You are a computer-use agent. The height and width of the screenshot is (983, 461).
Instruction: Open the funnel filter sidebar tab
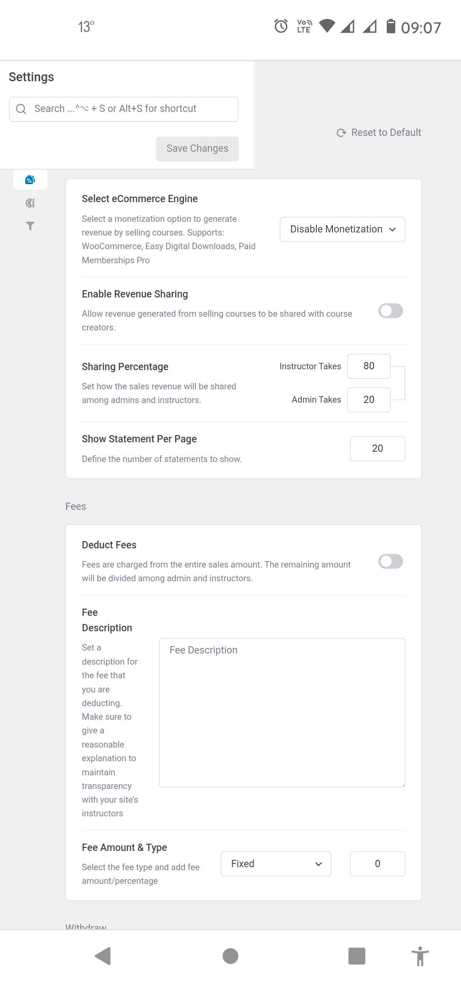point(30,226)
